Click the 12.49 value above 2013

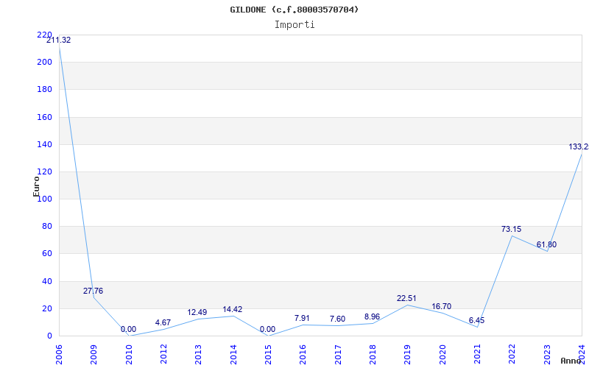(x=197, y=312)
